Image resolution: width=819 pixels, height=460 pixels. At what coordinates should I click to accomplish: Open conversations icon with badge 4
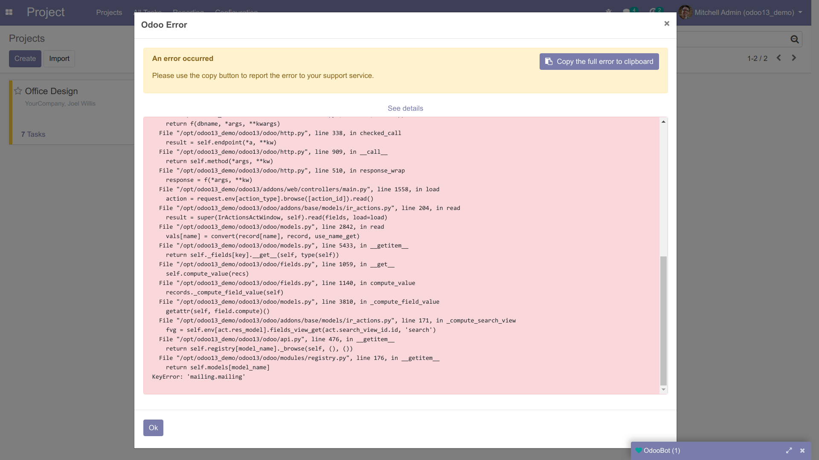(630, 11)
